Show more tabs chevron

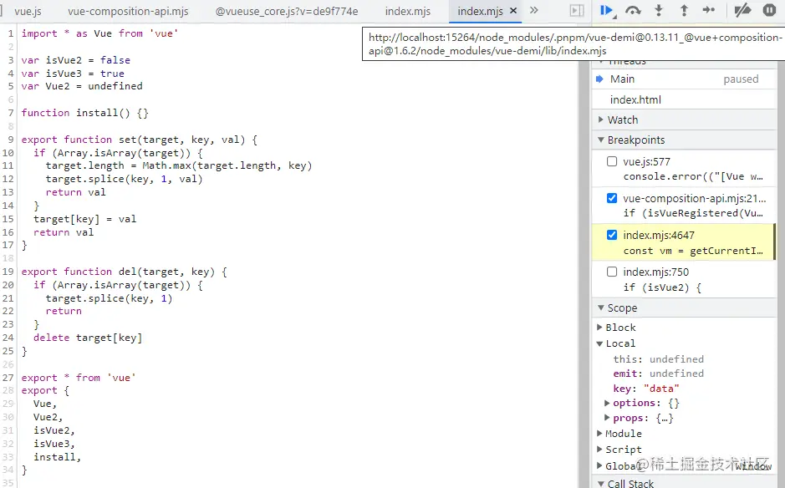533,11
